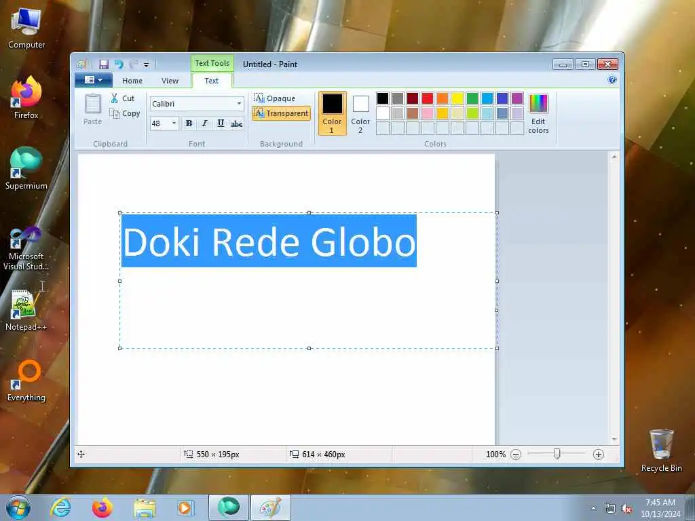Pick the green color swatch

click(x=472, y=98)
